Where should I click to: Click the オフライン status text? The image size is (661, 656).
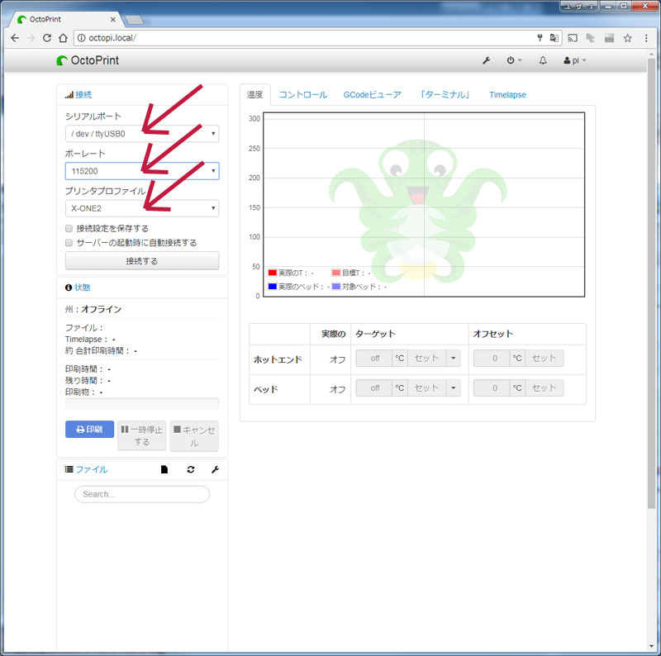click(101, 310)
